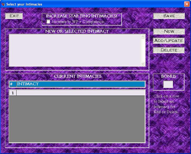Click scroll down arrow in intimacy text box
This screenshot has width=191, height=154.
coord(143,64)
